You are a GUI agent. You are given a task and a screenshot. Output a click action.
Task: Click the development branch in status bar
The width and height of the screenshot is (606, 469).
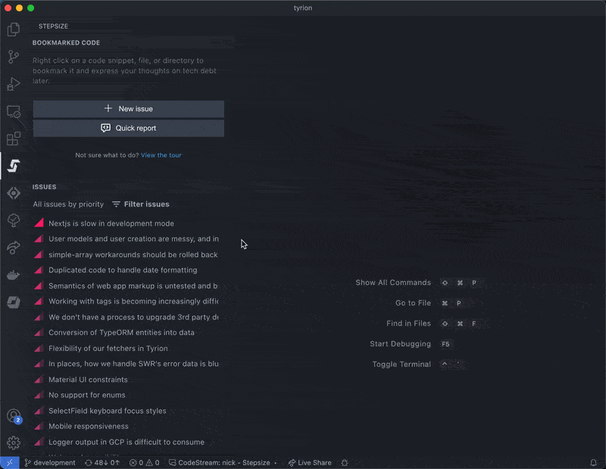tap(50, 462)
